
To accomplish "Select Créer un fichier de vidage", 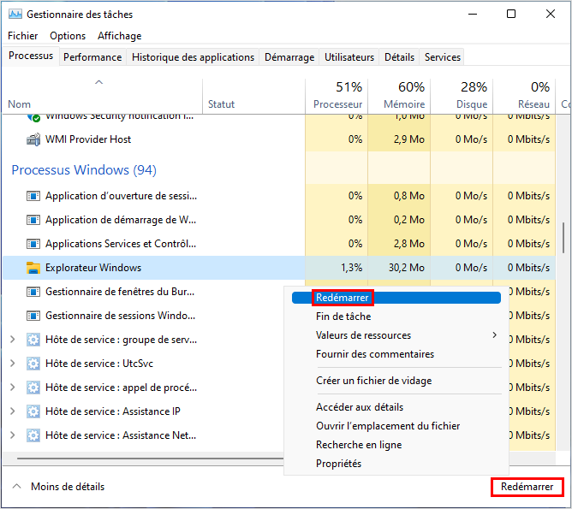I will [x=396, y=381].
